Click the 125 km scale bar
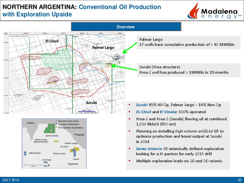Viewport: 244px width, 183px height. pos(33,165)
